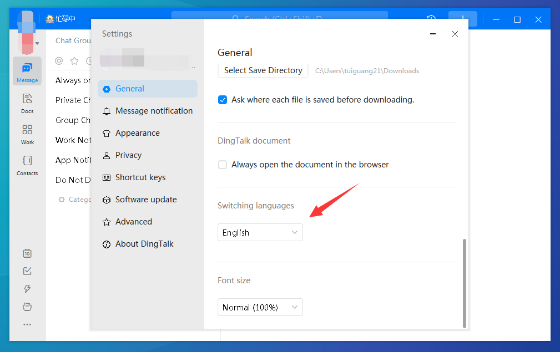Open the Appearance settings
560x352 pixels.
pos(148,133)
